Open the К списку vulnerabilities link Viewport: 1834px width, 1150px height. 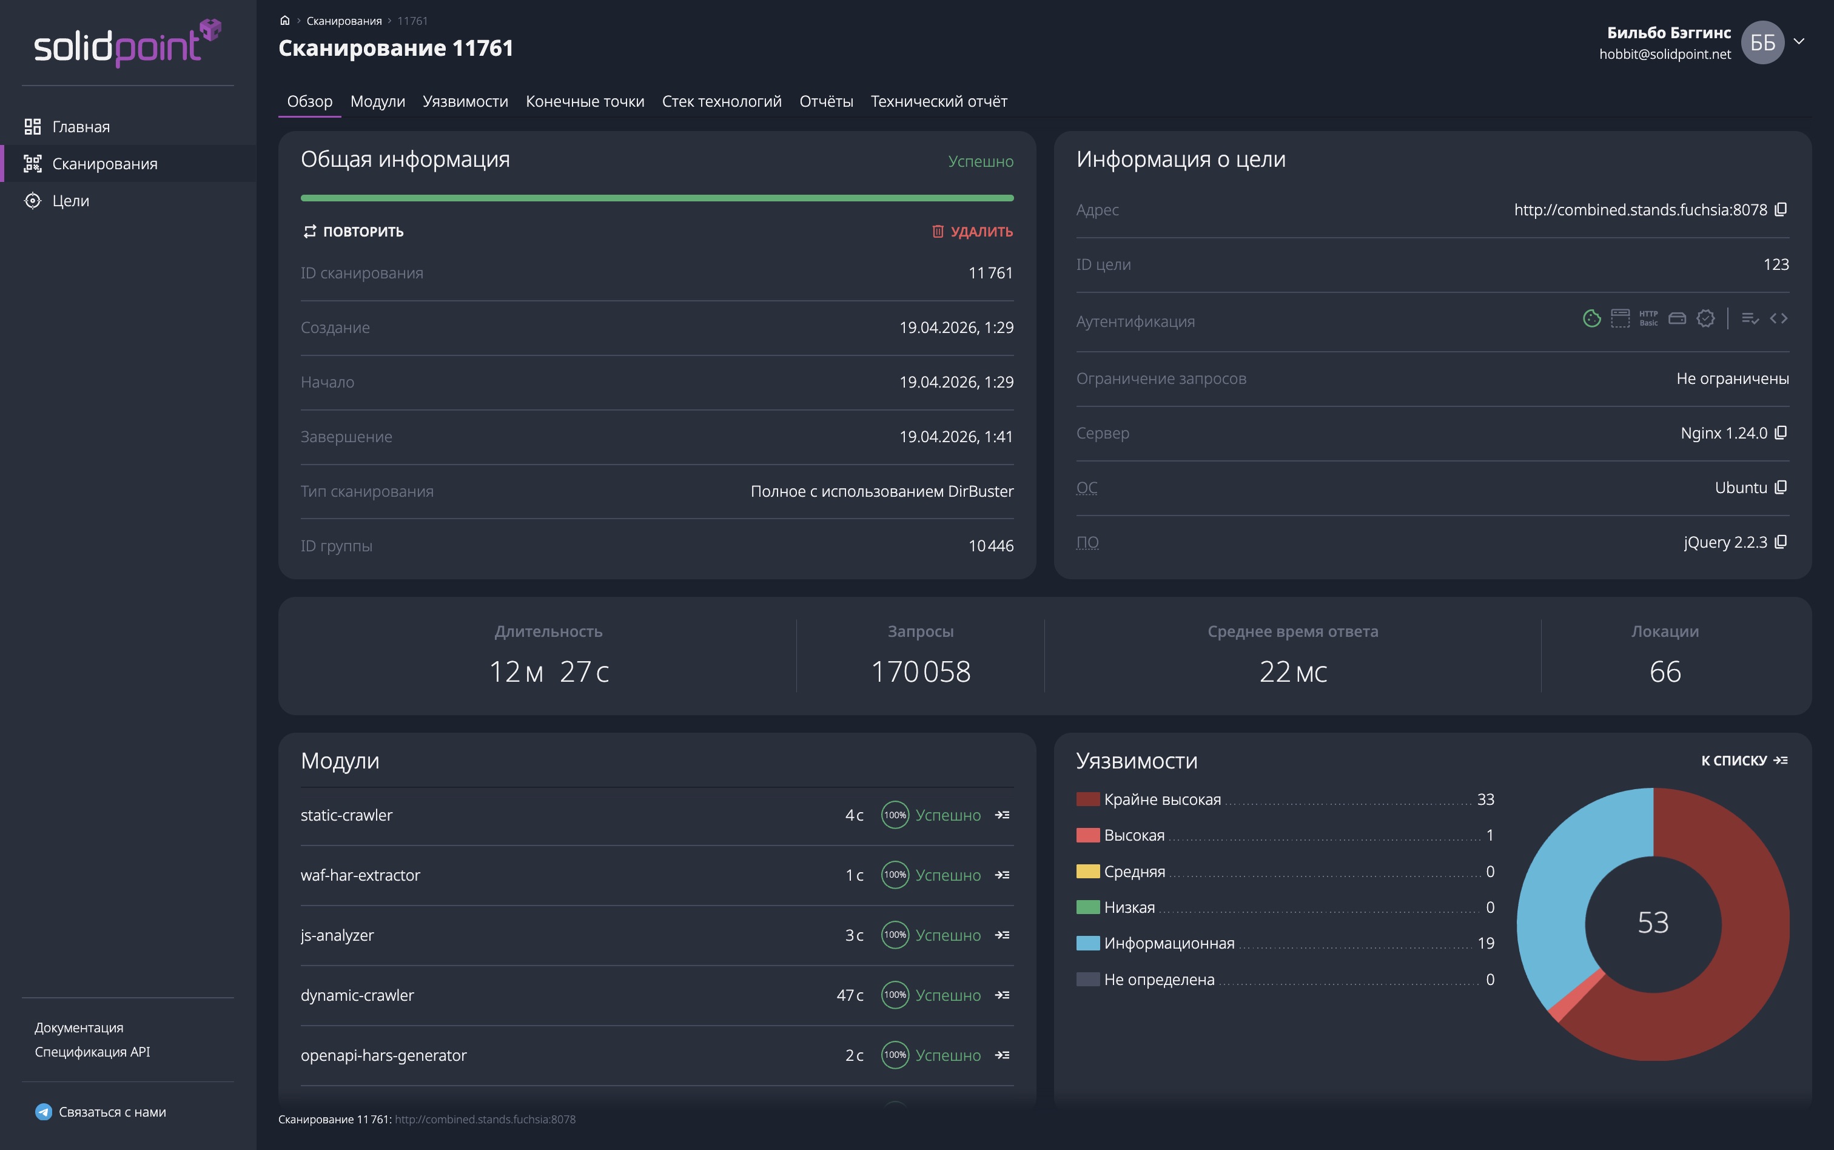(x=1744, y=761)
